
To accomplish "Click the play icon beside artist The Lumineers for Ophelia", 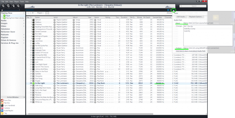I will click(55, 74).
